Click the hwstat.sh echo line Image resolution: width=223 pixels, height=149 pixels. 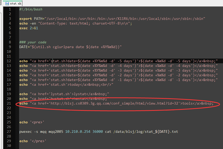64,99
